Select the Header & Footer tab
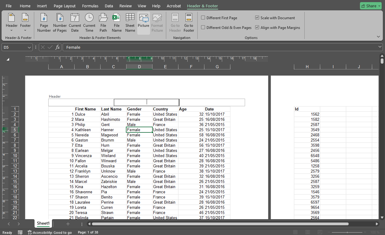 (x=203, y=6)
